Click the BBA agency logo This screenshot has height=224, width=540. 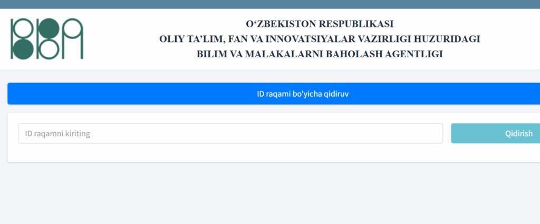point(47,39)
